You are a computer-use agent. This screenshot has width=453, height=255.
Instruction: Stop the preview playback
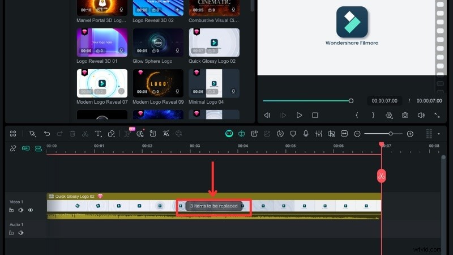tap(315, 115)
